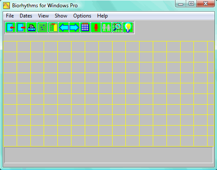
Task: Maximize the Biorhythms window
Action: point(191,3)
